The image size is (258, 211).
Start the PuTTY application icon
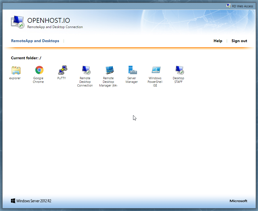(62, 70)
